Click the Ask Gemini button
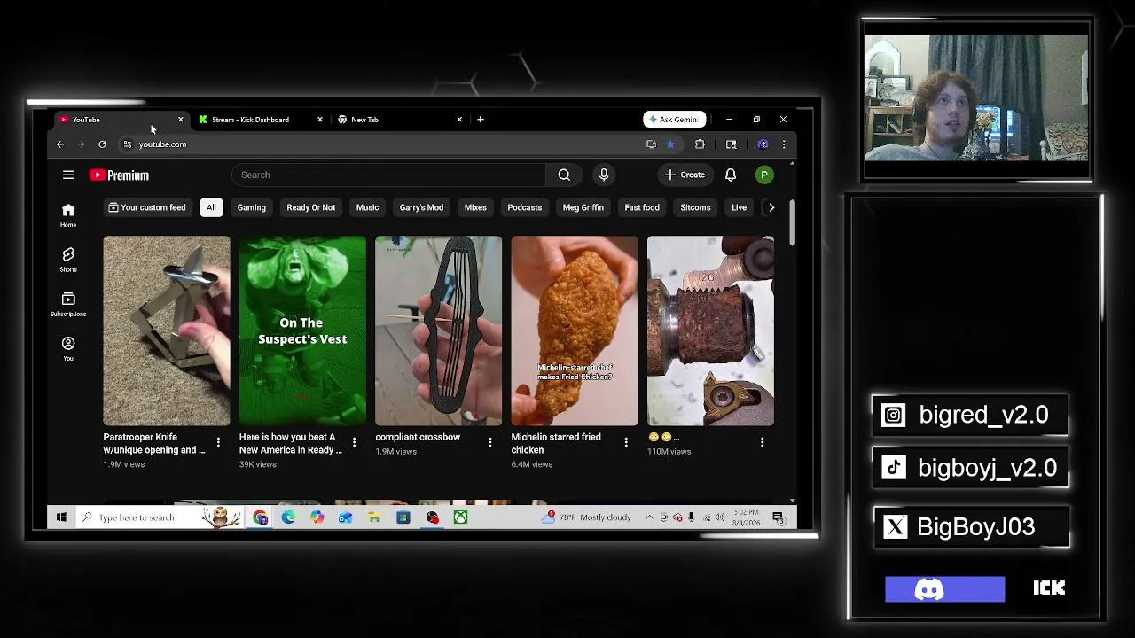 pos(675,120)
